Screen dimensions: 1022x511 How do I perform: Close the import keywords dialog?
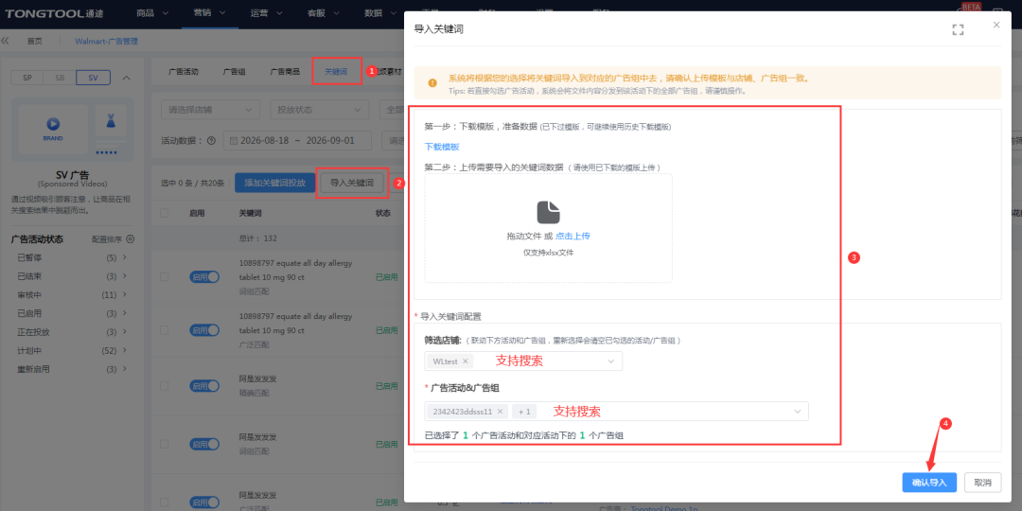(x=996, y=25)
